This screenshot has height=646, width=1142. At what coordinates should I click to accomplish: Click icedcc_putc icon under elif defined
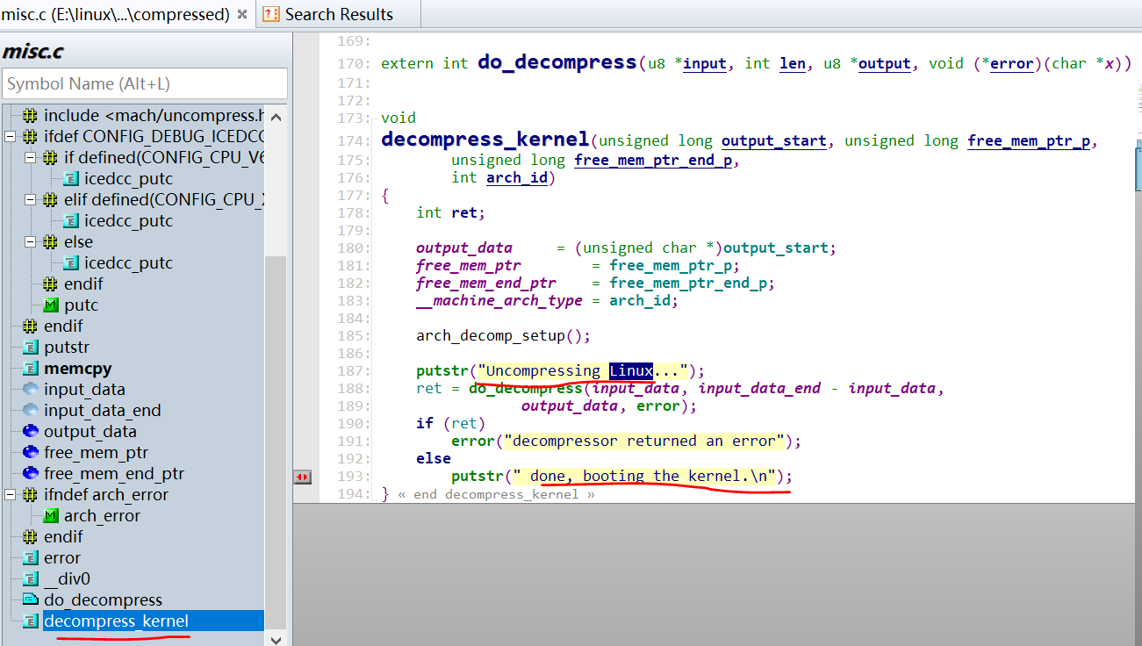tap(71, 221)
